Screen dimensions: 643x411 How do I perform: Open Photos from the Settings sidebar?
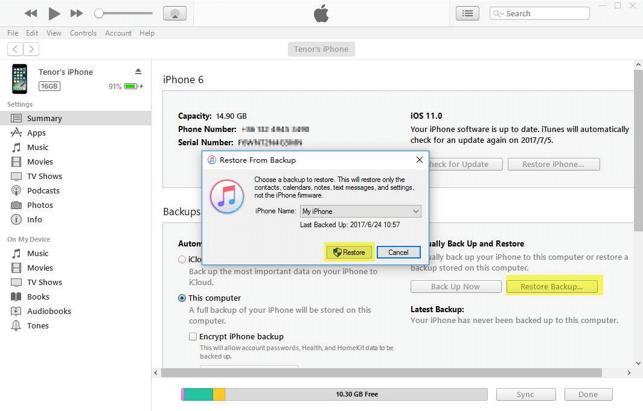(x=39, y=205)
